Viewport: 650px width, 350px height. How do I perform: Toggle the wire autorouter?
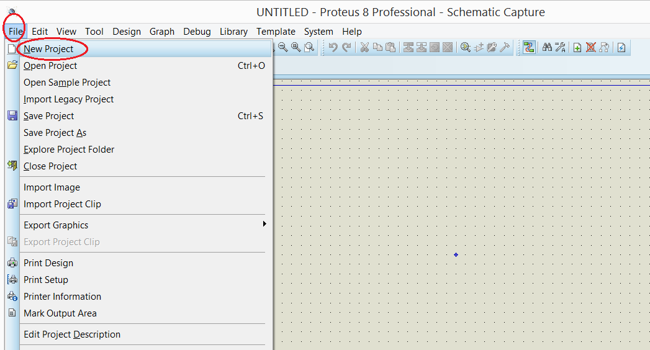click(529, 47)
